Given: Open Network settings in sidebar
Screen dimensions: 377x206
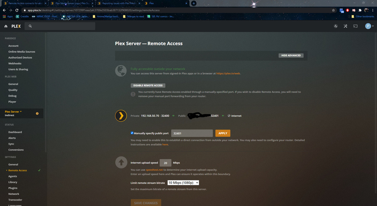Looking at the screenshot, I should pos(14,194).
